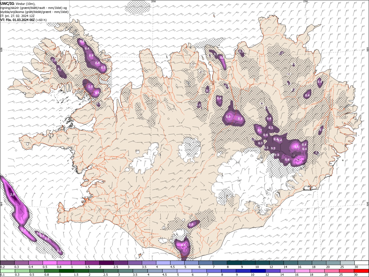The height and width of the screenshot is (277, 369).
Task: Pick the darkest purple swatch labeled 2 in the upper legend
Action: point(106,263)
